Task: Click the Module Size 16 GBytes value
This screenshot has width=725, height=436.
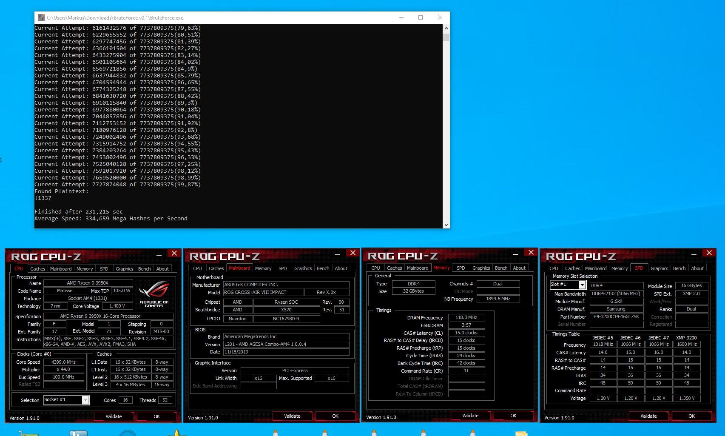Action: (x=691, y=286)
